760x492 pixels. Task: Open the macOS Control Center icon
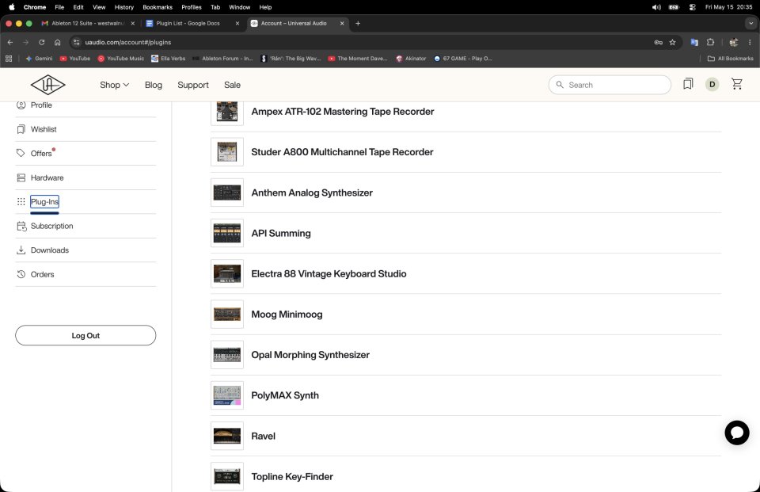click(x=692, y=7)
